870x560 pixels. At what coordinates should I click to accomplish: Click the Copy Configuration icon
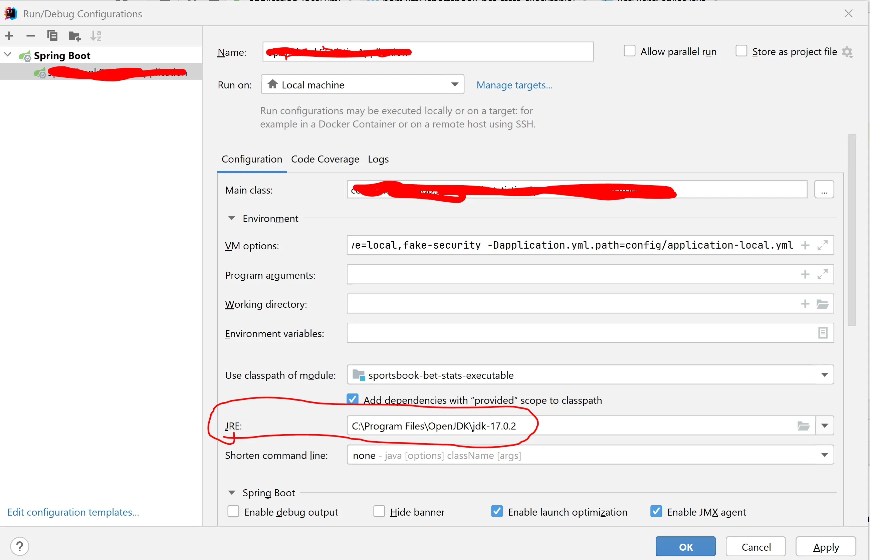click(52, 36)
